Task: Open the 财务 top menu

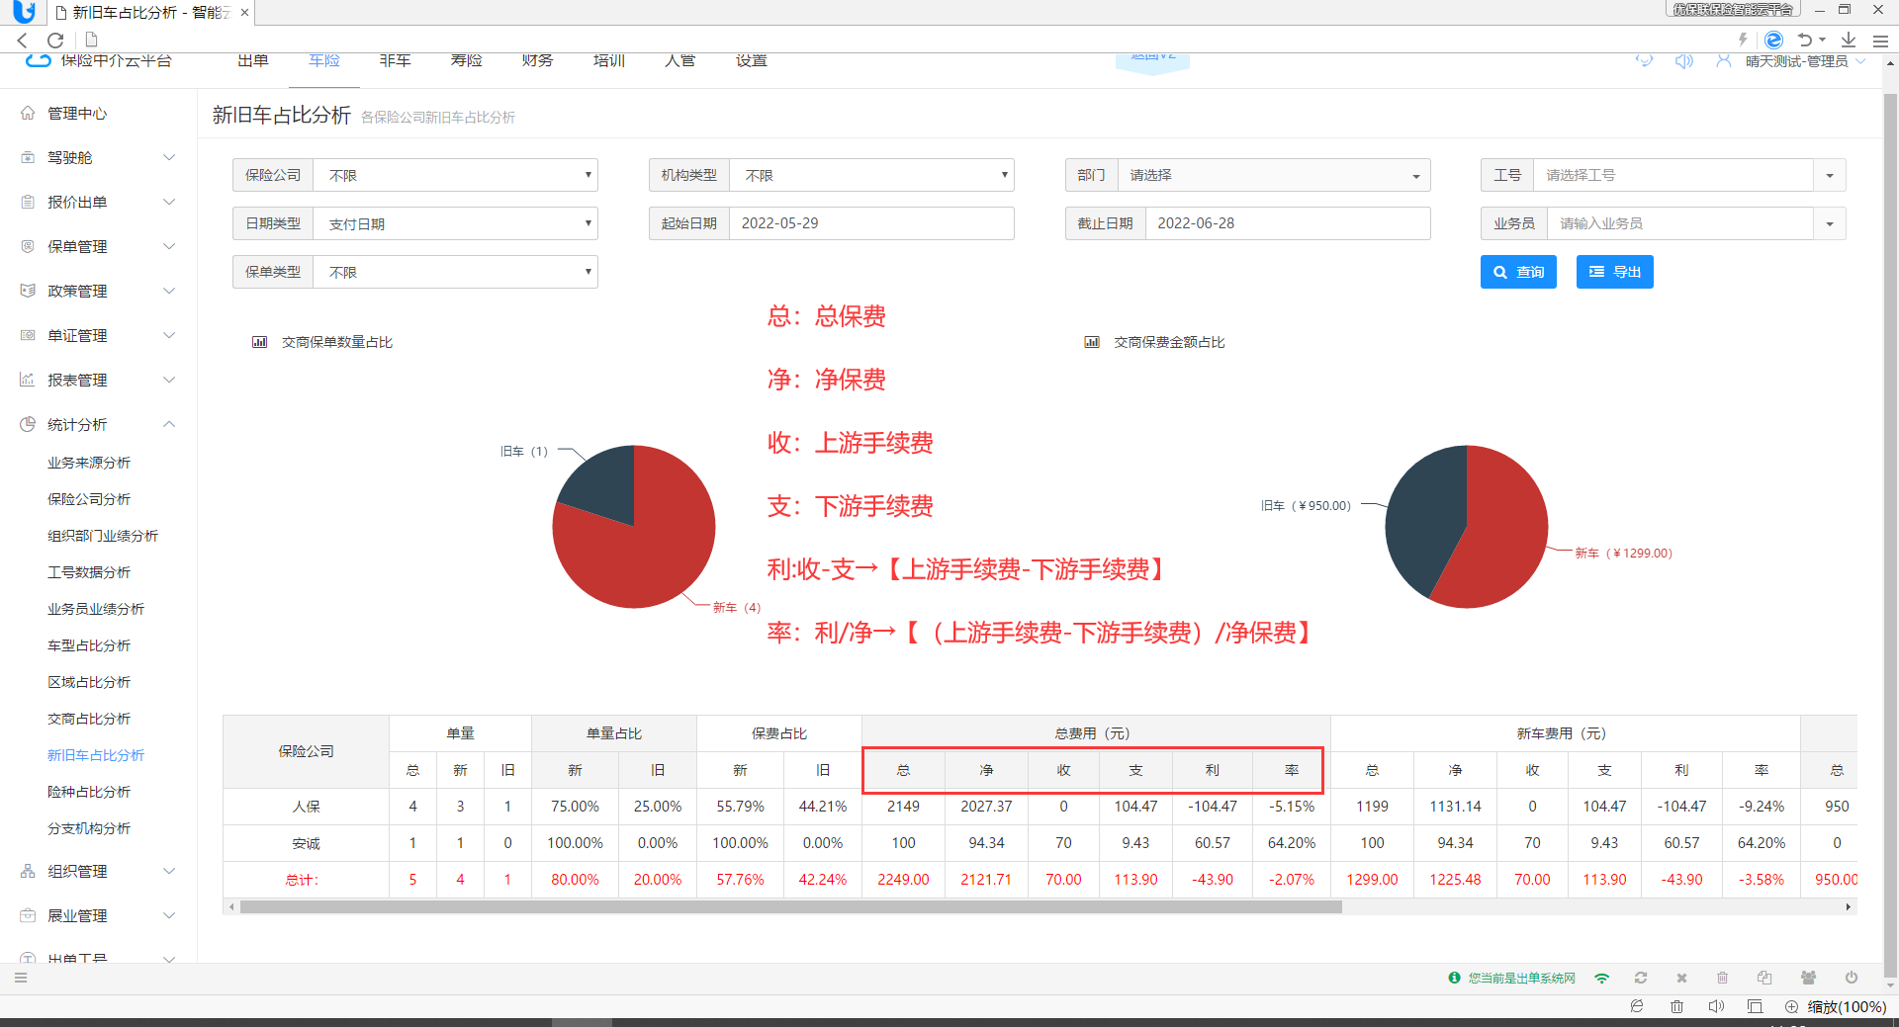Action: 538,60
